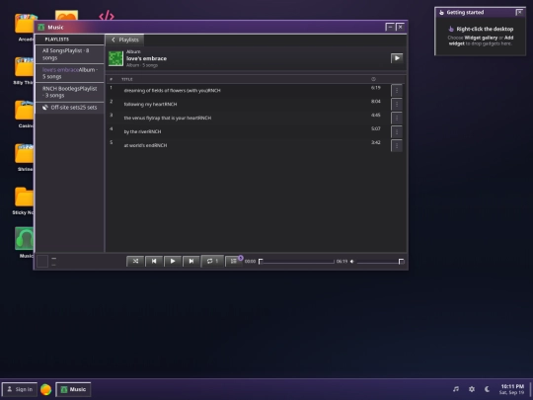The image size is (533, 400).
Task: Click play in bottom transport bar
Action: pyautogui.click(x=173, y=261)
